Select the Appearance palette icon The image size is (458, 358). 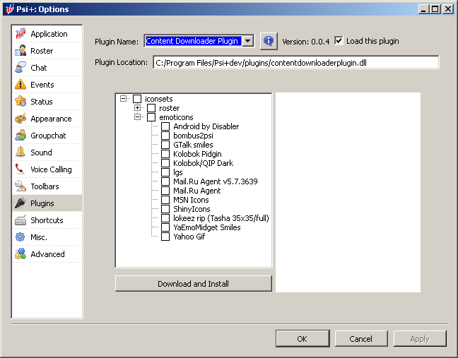[x=20, y=119]
